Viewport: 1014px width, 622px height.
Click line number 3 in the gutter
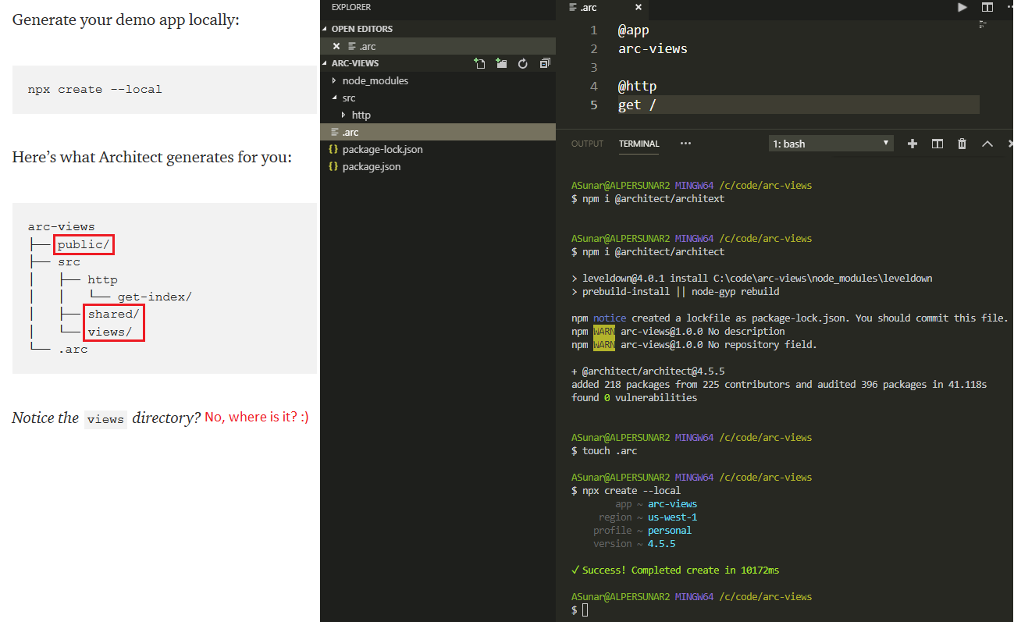594,67
